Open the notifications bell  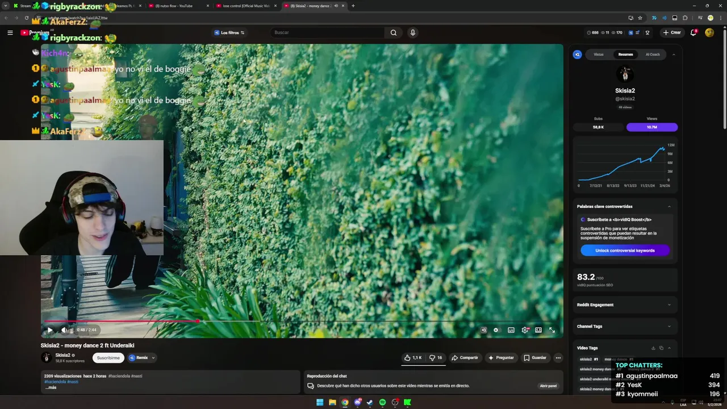(693, 32)
